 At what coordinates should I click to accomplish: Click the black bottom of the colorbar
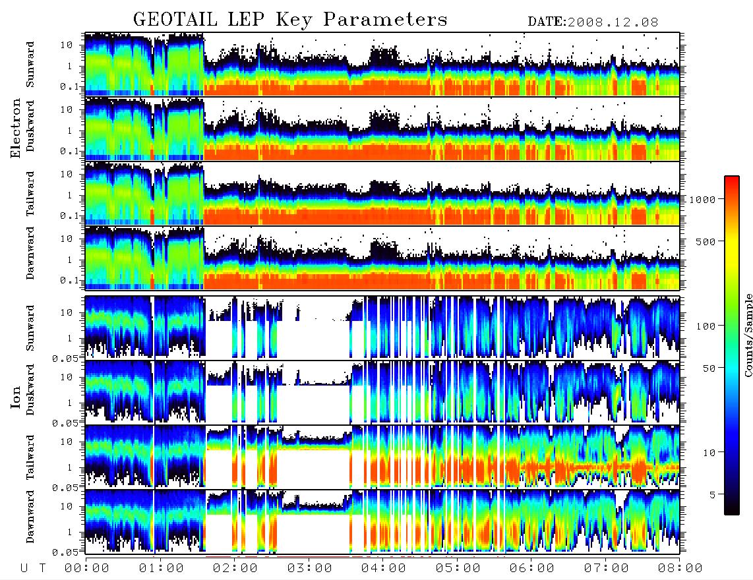[732, 509]
